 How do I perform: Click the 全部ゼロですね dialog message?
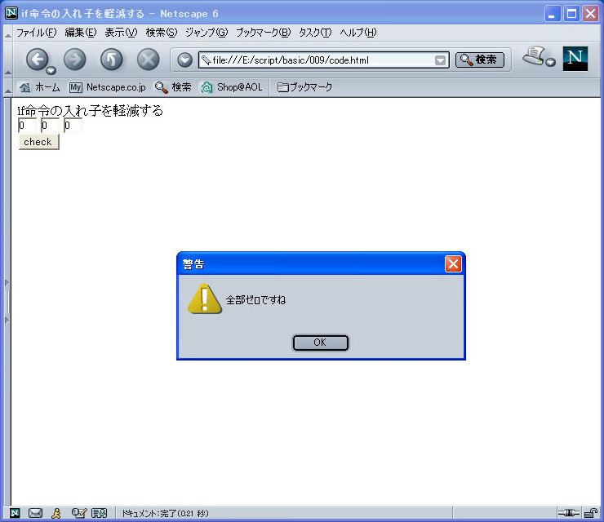click(x=255, y=300)
